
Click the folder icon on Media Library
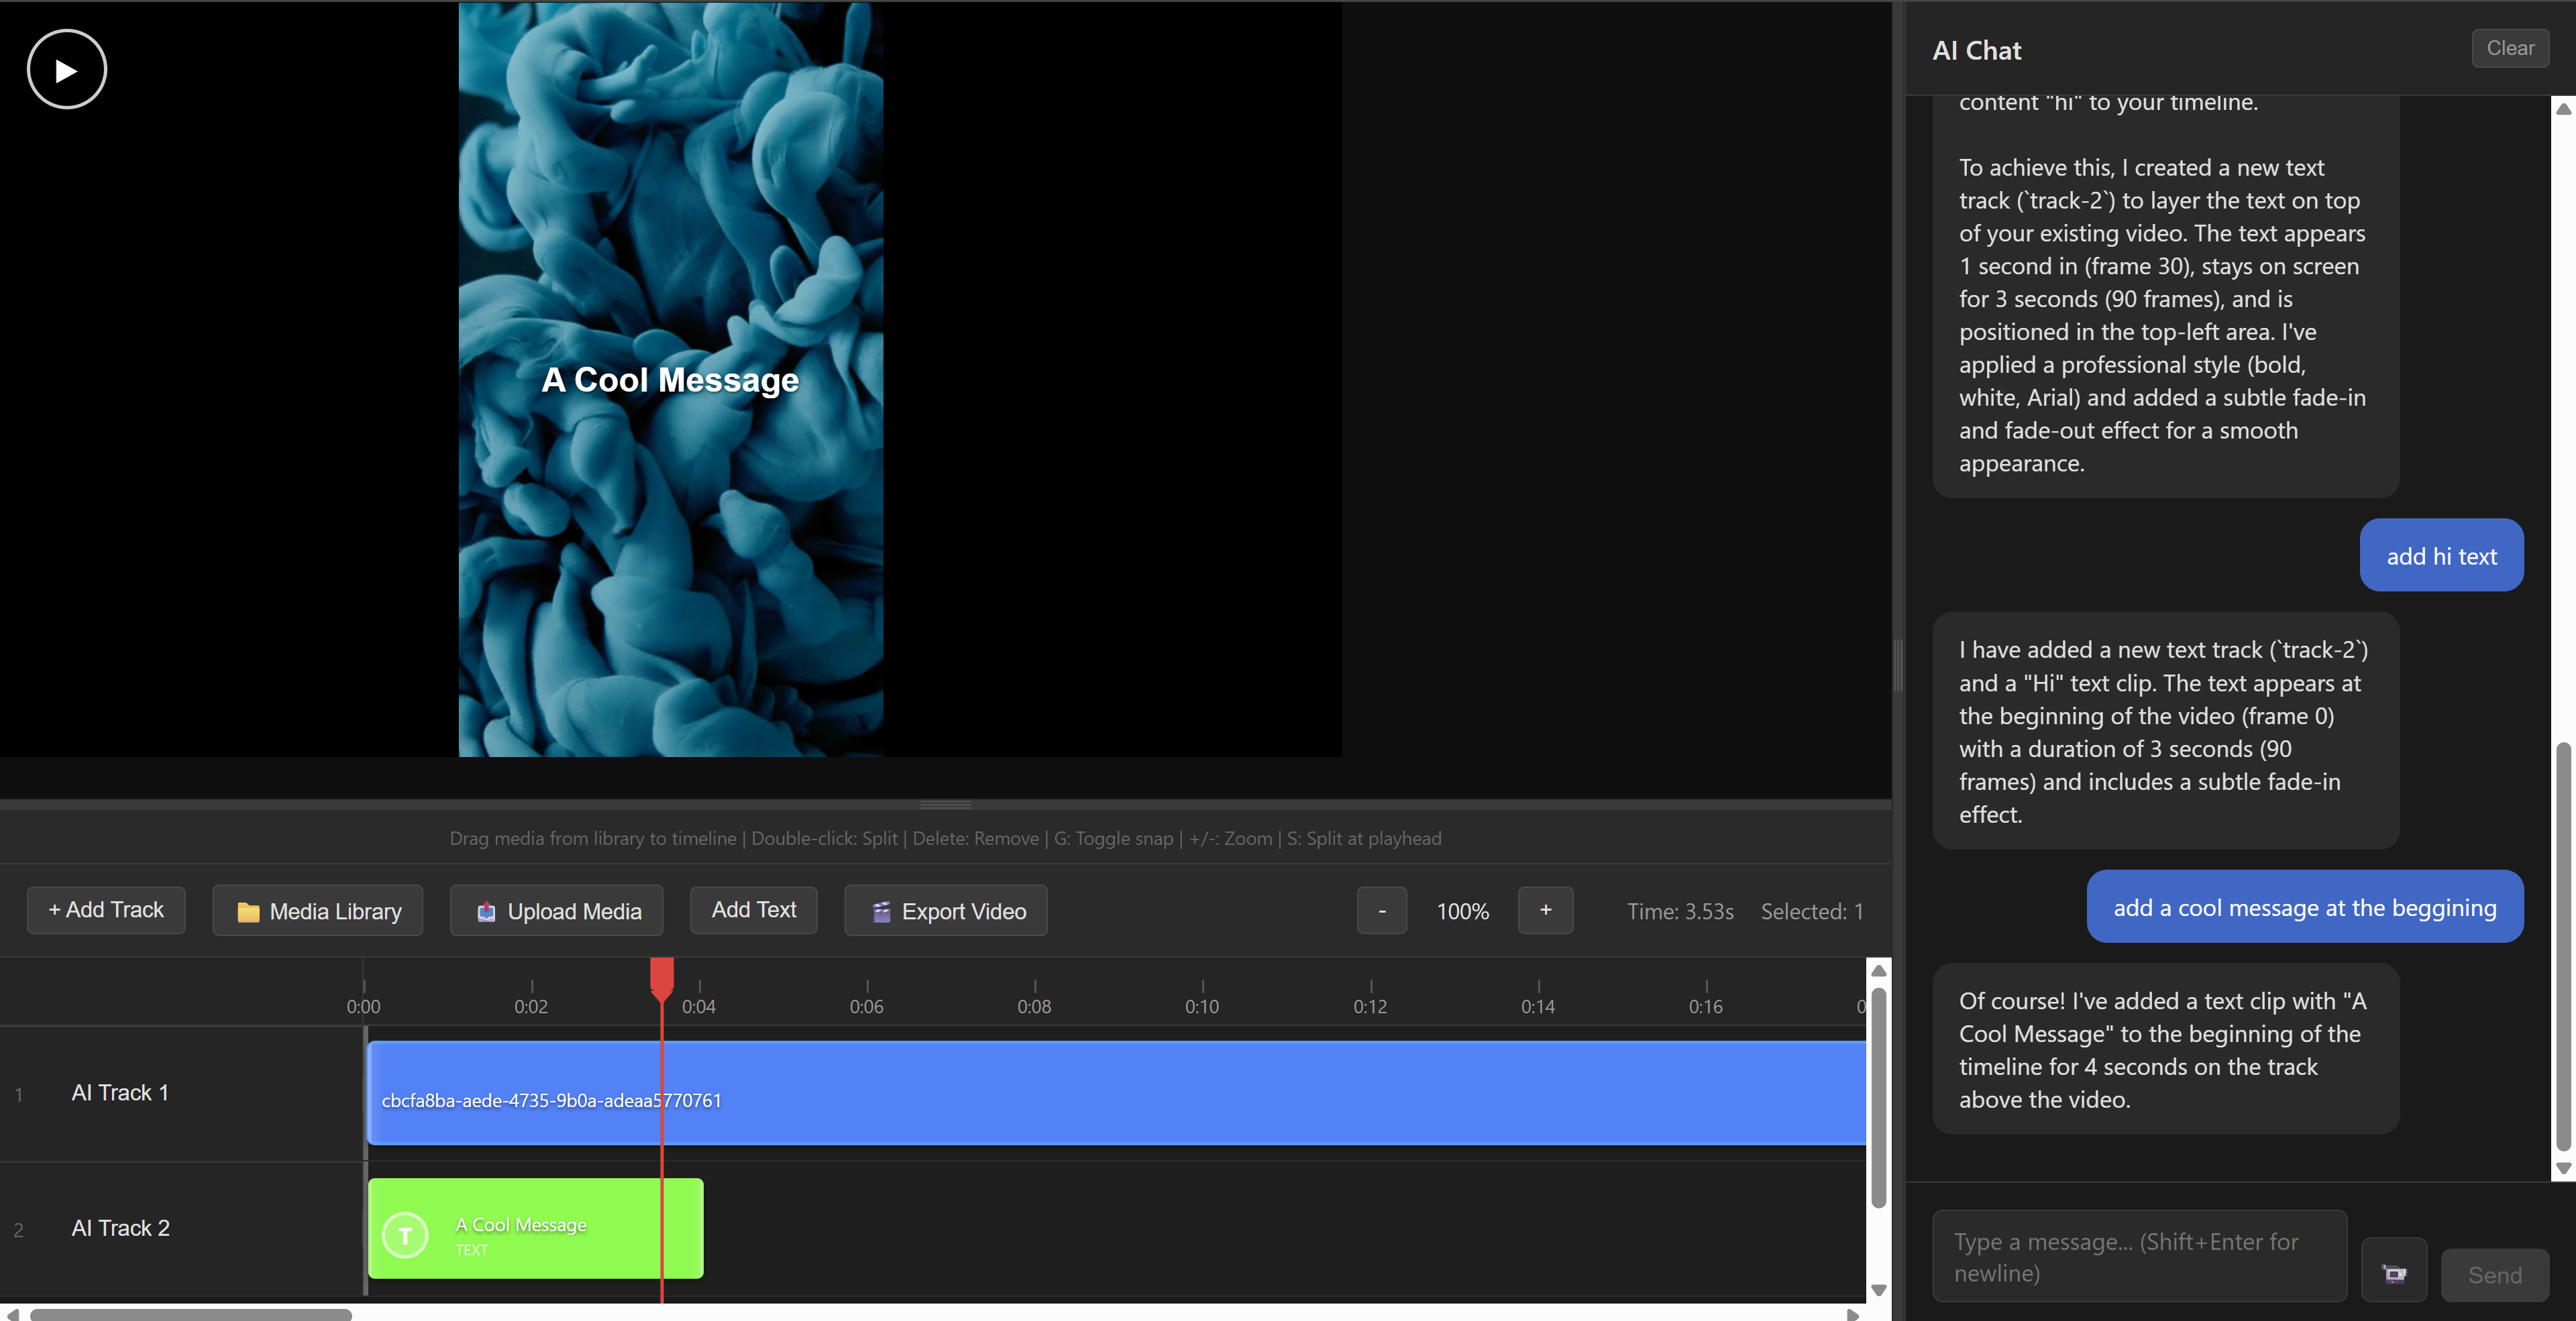pos(248,911)
